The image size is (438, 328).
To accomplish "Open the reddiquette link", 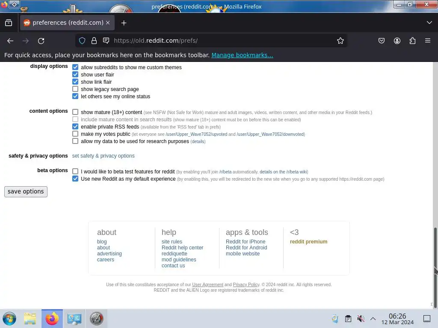I will pos(175,254).
